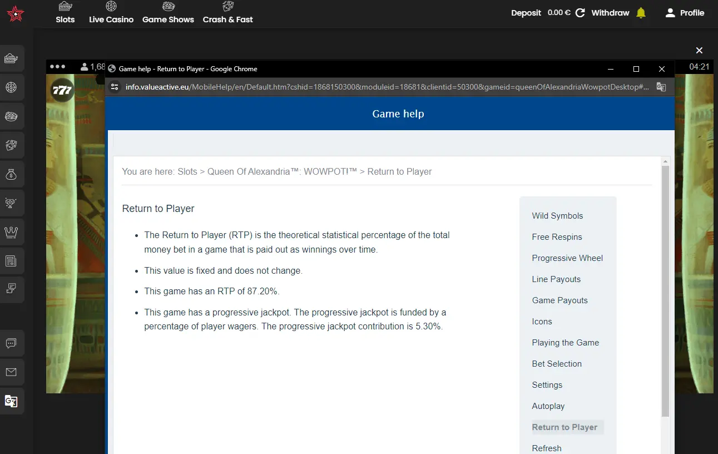Click the red star casino logo
Viewport: 718px width, 454px height.
[16, 13]
